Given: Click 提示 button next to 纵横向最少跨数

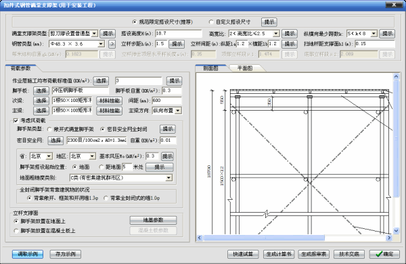Looking at the screenshot, I should click(x=387, y=34).
